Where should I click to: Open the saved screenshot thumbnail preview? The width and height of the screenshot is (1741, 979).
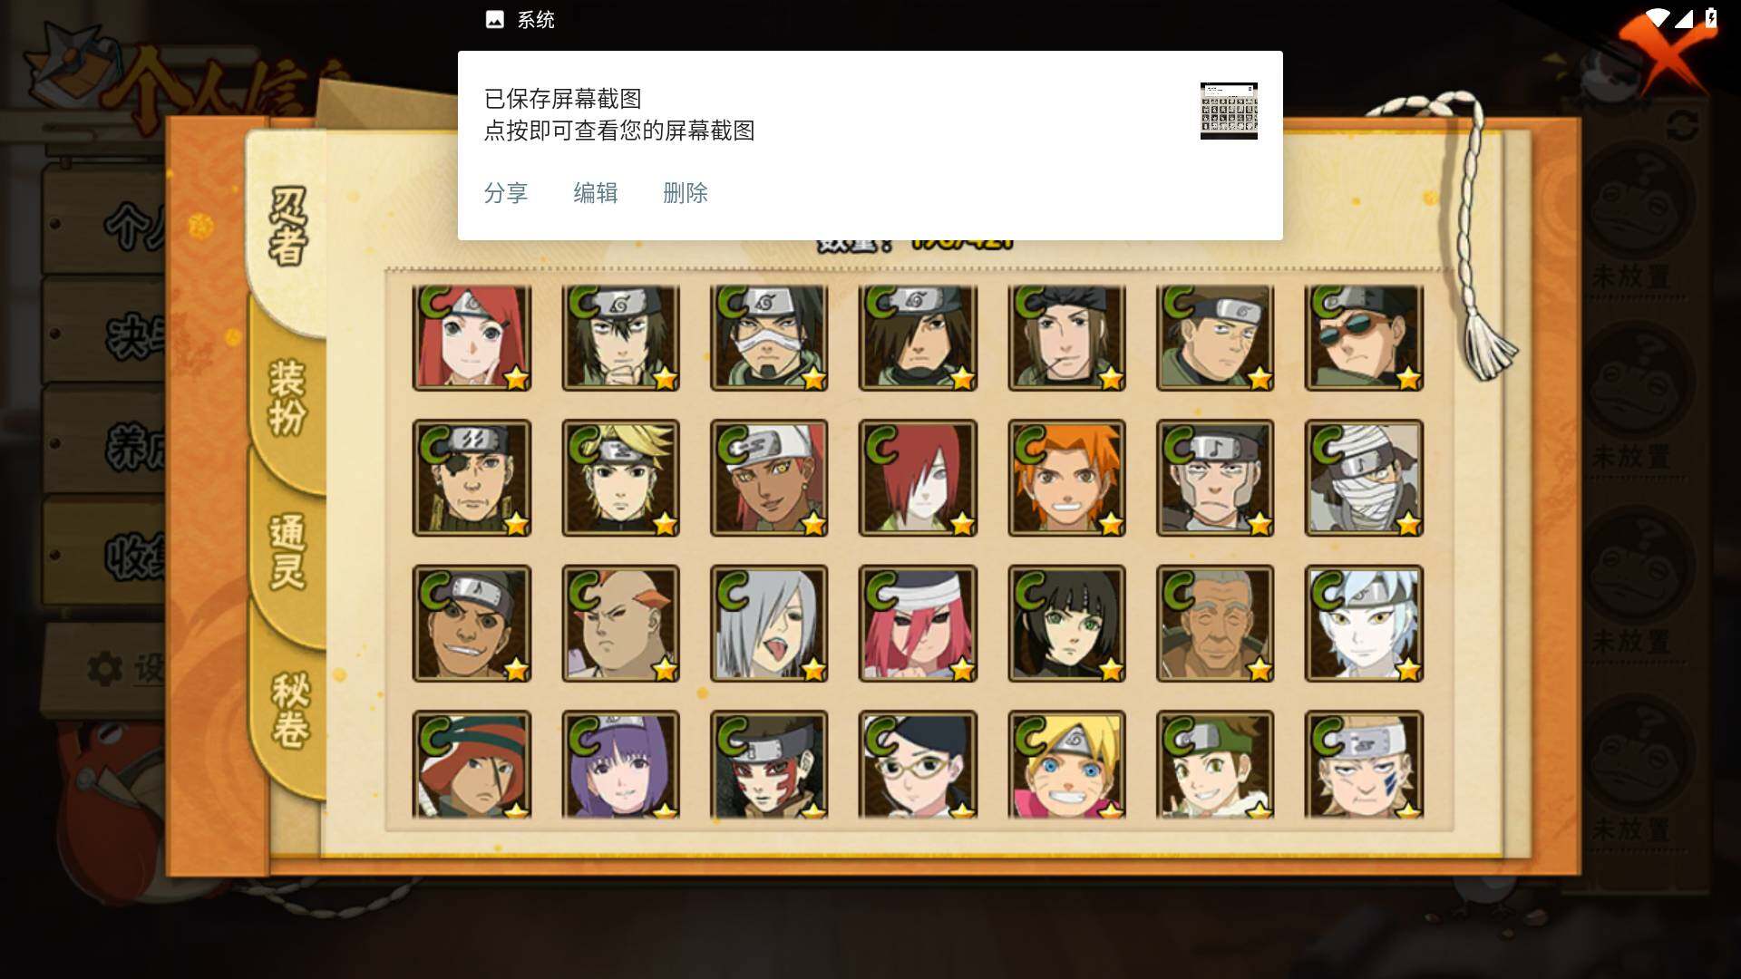click(x=1229, y=111)
